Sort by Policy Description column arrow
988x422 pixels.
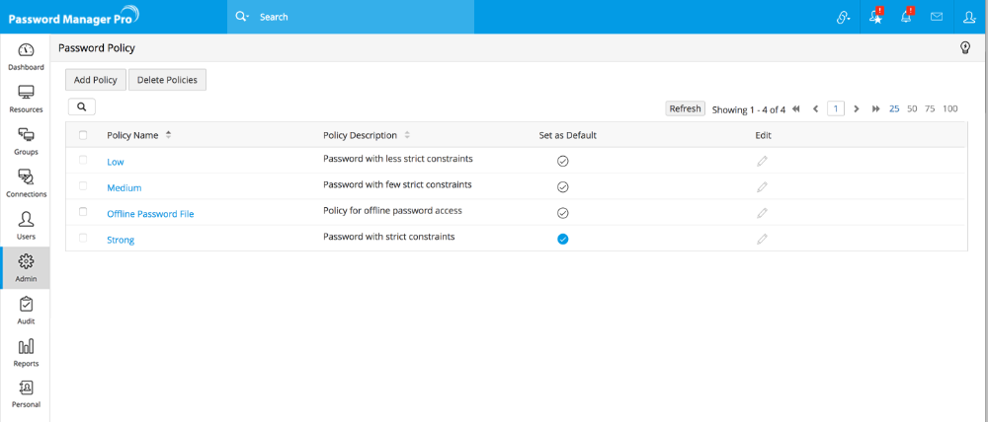pos(407,135)
